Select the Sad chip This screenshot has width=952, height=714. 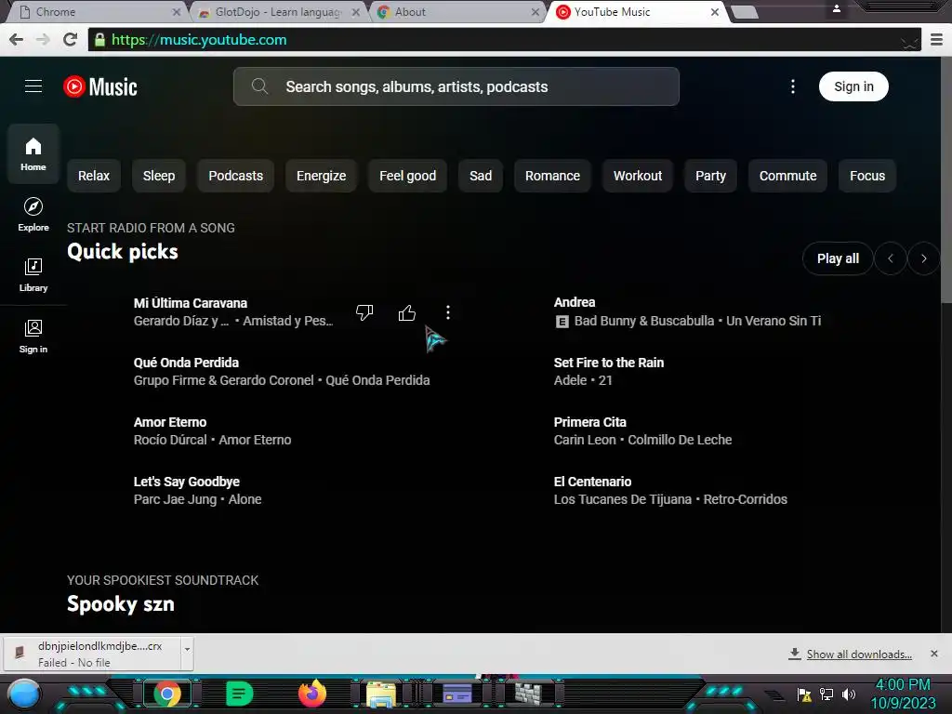pyautogui.click(x=481, y=176)
